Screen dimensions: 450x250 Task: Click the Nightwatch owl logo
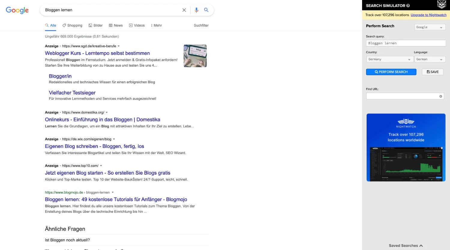click(x=442, y=4)
